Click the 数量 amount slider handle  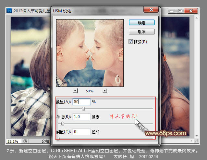coord(83,109)
